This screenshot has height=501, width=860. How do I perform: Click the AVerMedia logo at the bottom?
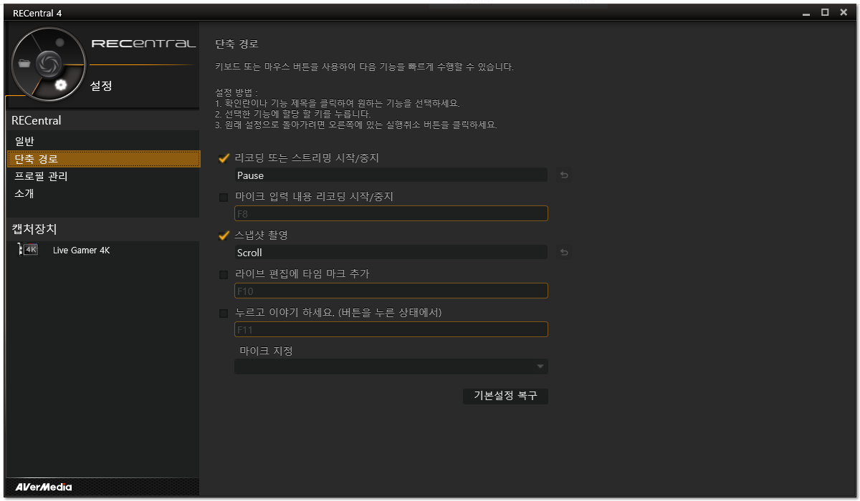(43, 487)
